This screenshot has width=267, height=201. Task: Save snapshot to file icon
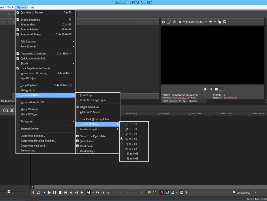225,22
